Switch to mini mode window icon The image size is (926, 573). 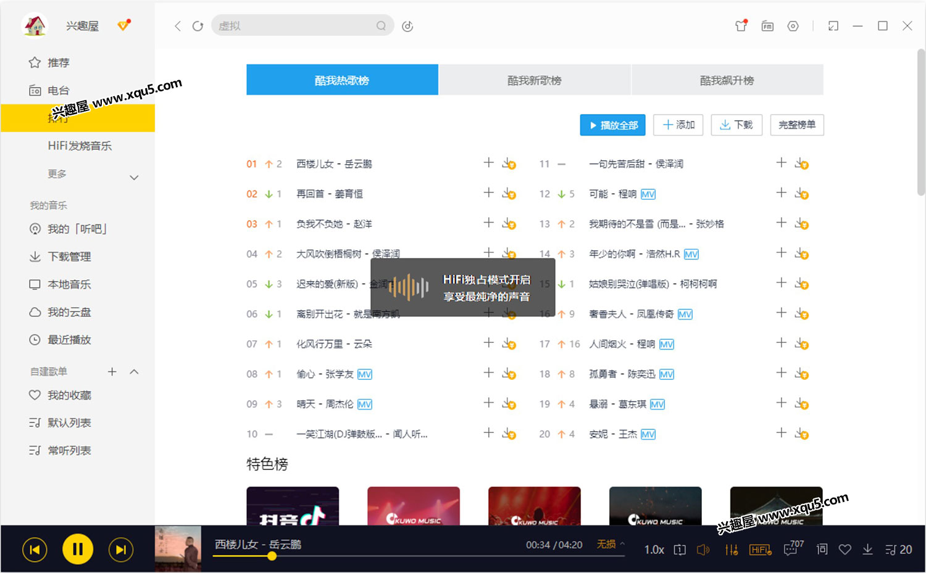point(833,26)
